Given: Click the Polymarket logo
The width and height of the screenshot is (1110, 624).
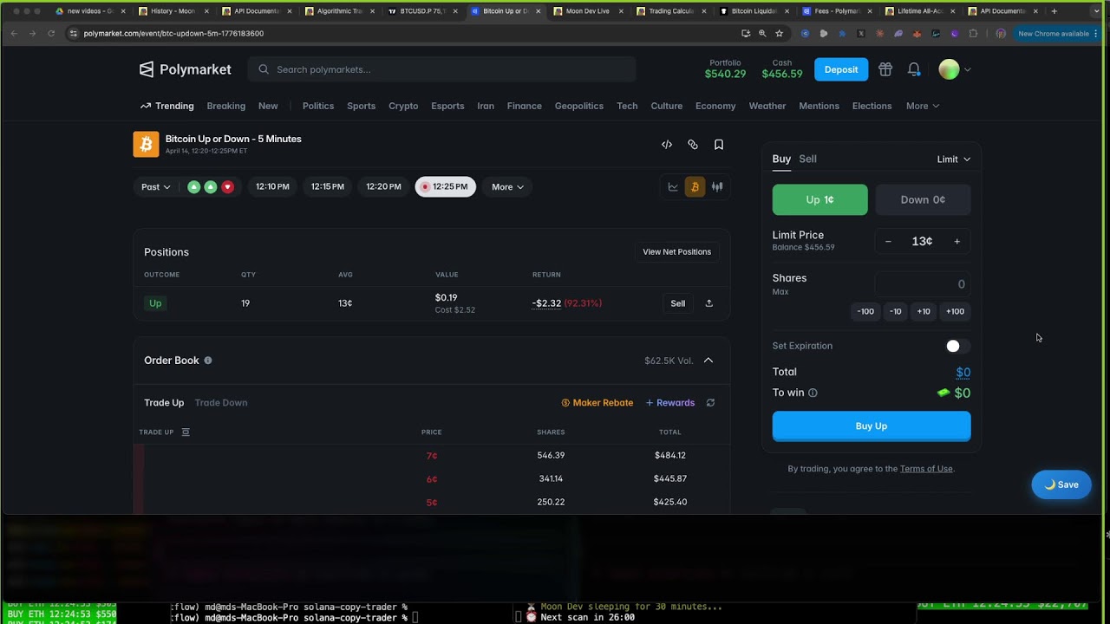Looking at the screenshot, I should click(x=185, y=69).
